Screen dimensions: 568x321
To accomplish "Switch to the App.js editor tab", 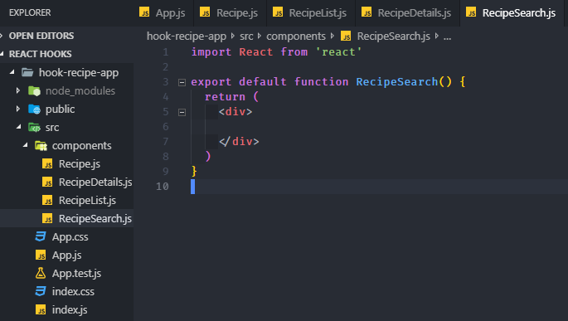I will pos(163,13).
